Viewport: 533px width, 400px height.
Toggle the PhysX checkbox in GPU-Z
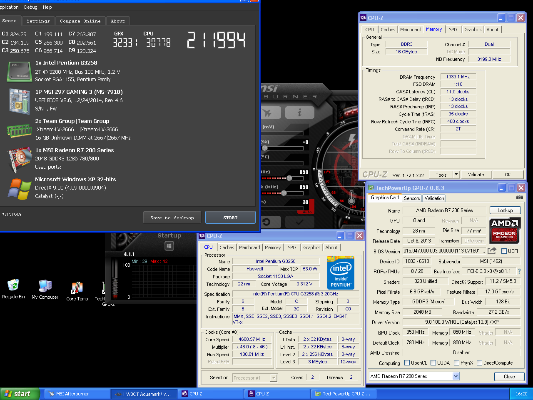(x=456, y=363)
